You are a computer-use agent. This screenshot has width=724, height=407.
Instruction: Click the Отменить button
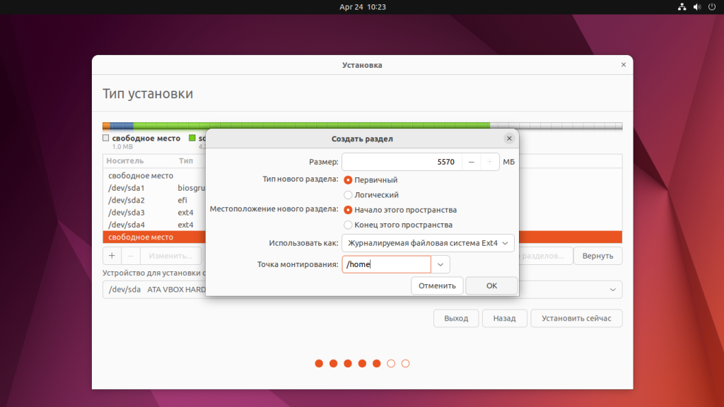coord(437,285)
